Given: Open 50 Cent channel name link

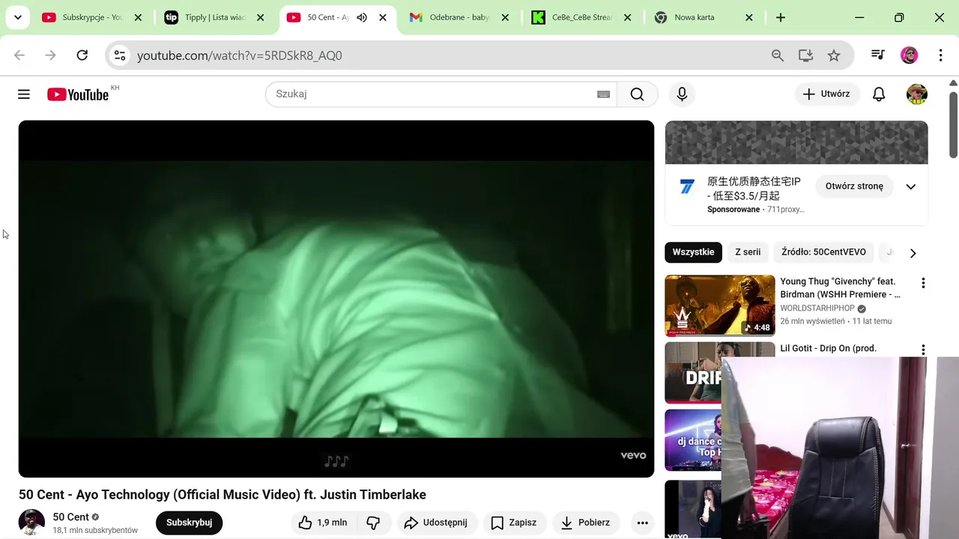Looking at the screenshot, I should (71, 517).
